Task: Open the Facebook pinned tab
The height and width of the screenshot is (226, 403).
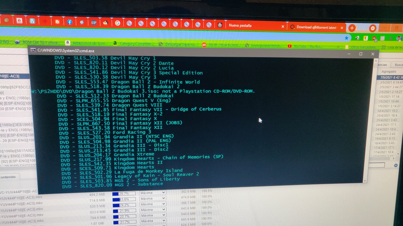Action: point(70,22)
